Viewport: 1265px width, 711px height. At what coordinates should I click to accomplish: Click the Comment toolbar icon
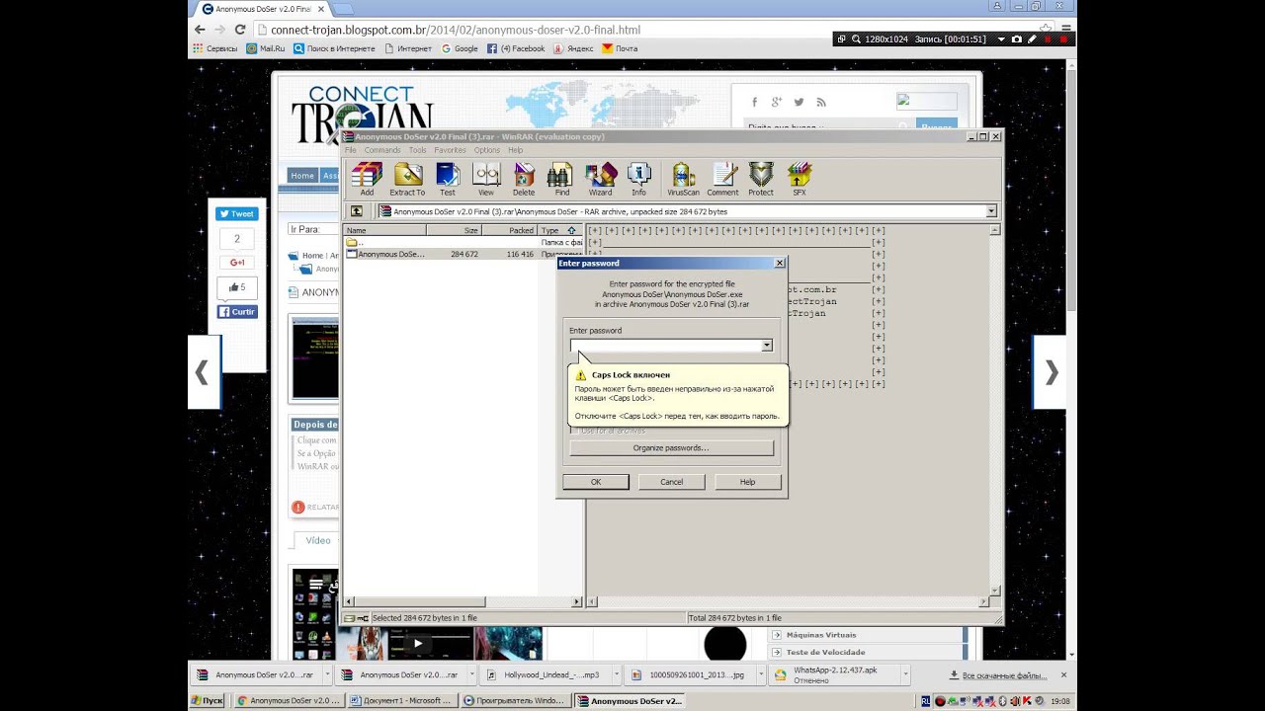722,179
